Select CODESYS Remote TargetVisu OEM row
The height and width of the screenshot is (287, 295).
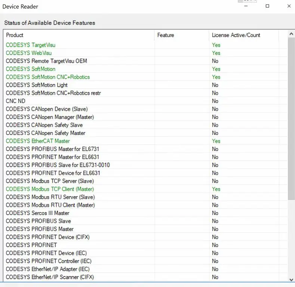[x=145, y=61]
